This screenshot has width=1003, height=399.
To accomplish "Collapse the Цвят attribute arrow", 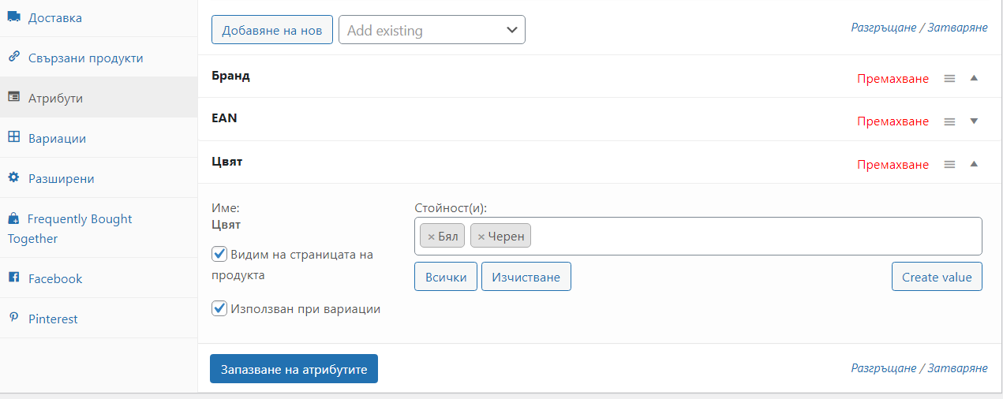I will click(974, 164).
